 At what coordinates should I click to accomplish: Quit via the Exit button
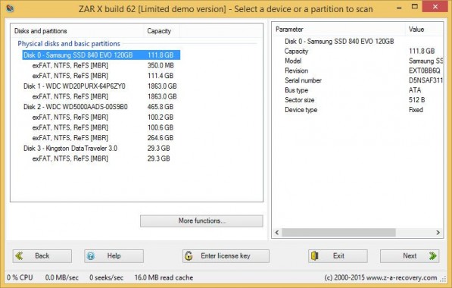click(x=338, y=256)
